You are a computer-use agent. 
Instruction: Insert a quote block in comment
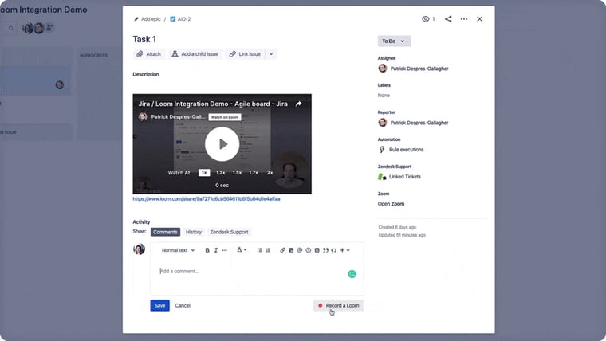click(x=325, y=250)
